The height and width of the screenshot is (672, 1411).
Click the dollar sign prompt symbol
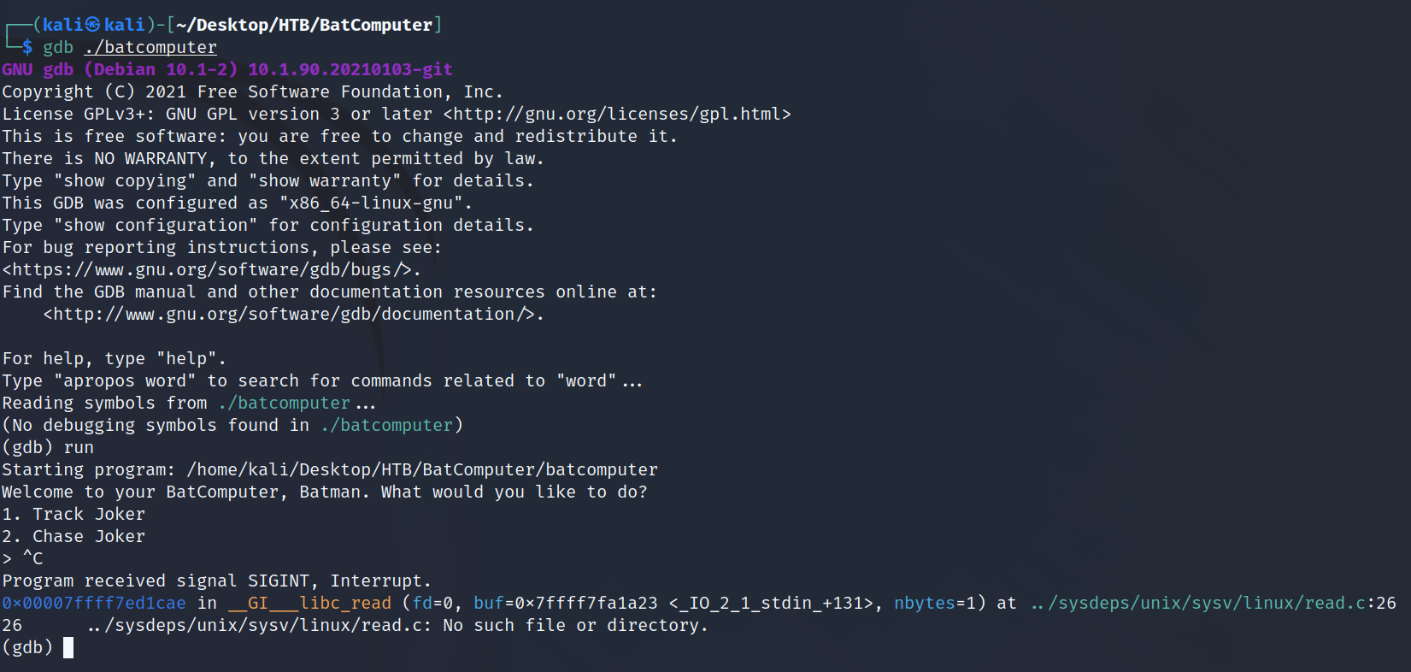27,47
